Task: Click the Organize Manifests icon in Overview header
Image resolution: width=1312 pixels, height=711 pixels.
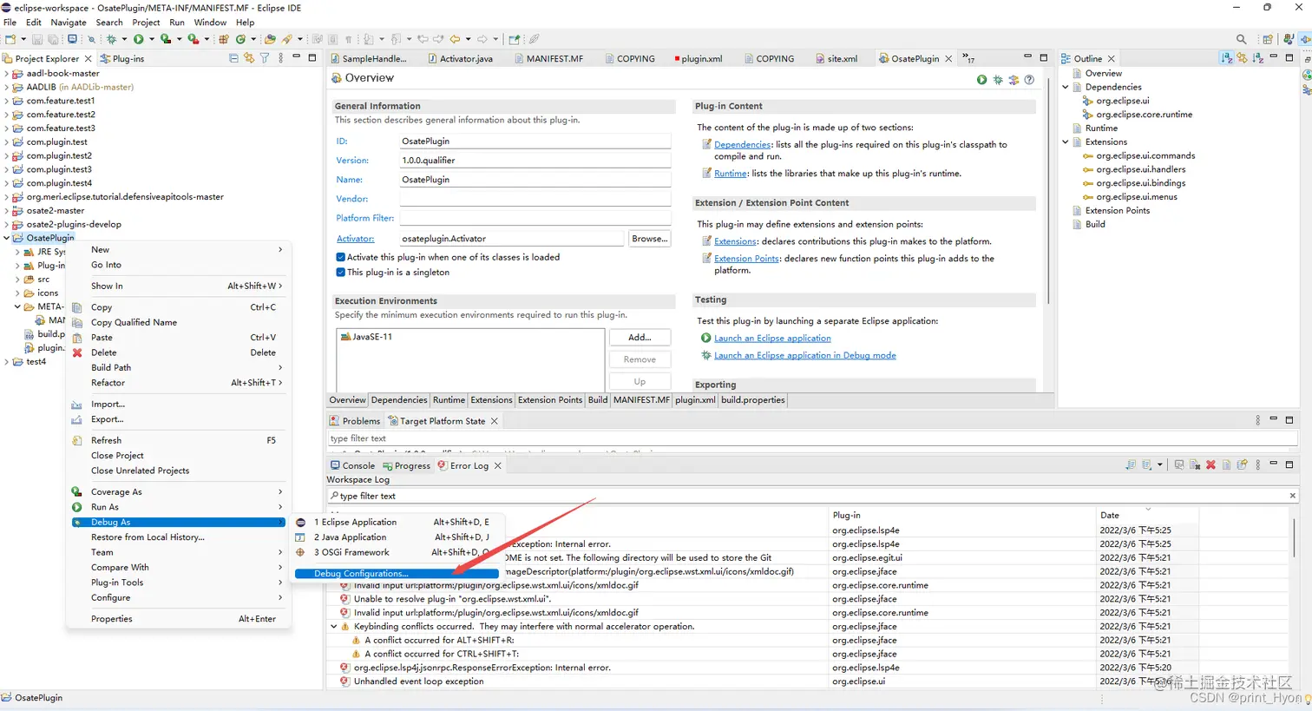Action: [1014, 80]
